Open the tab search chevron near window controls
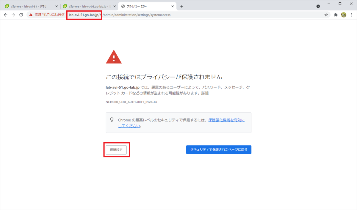The image size is (357, 210). [x=318, y=6]
